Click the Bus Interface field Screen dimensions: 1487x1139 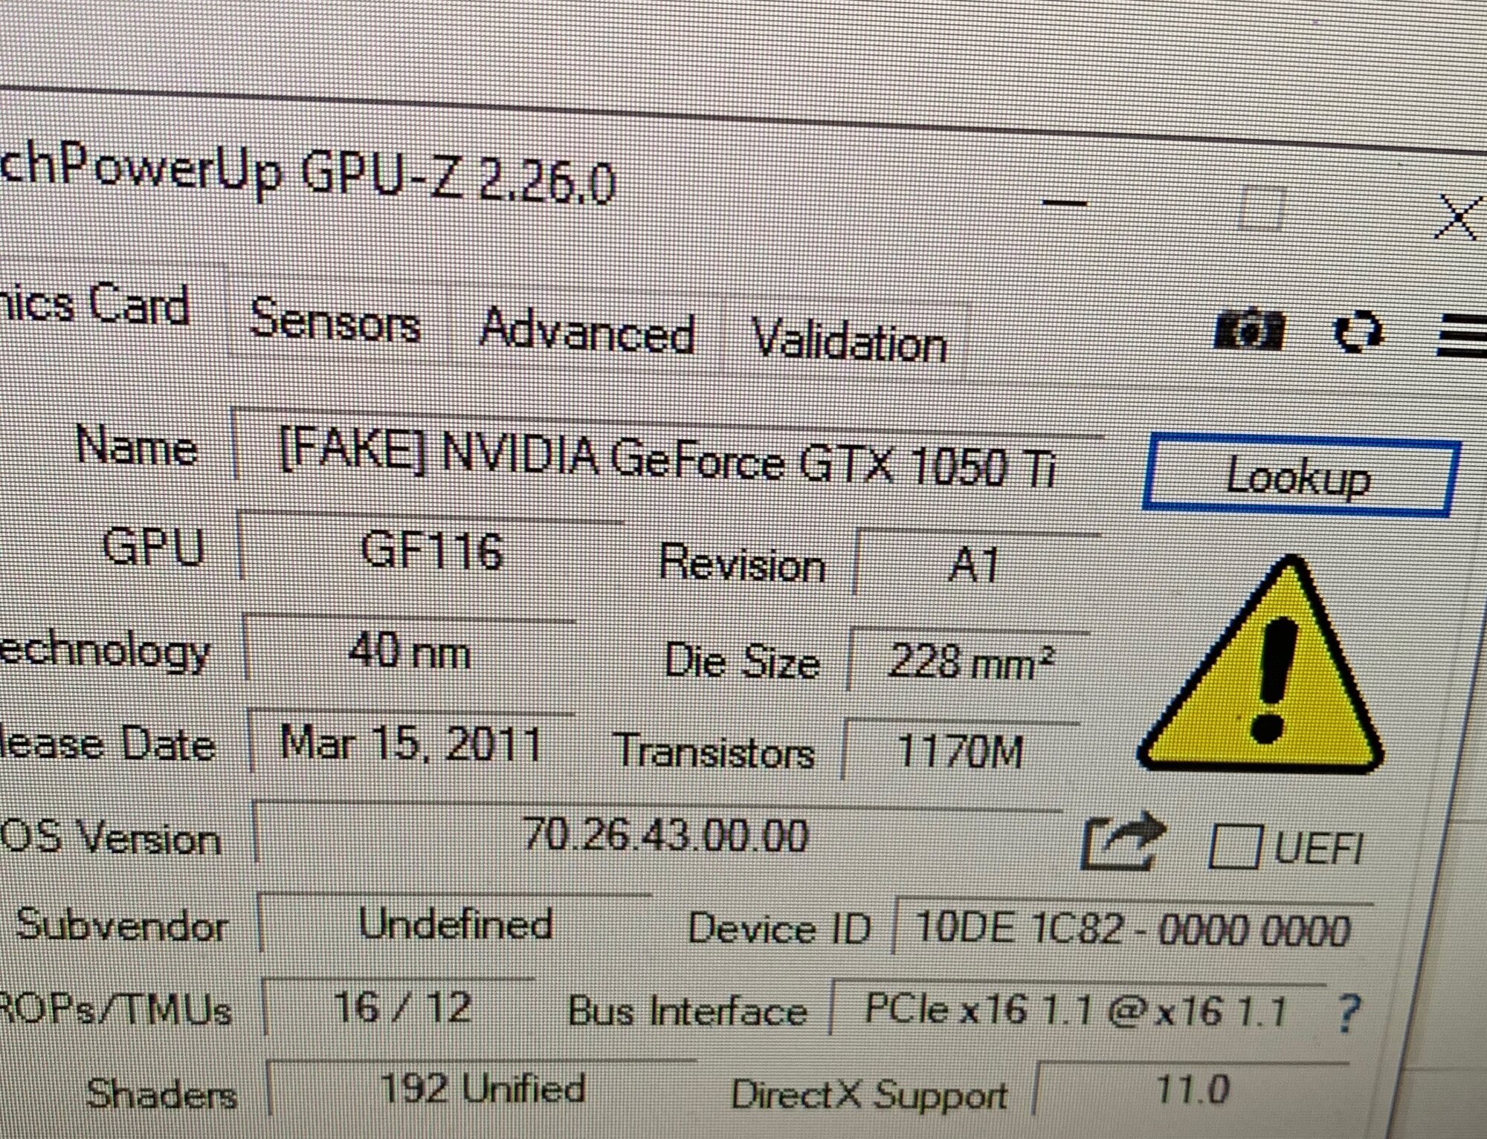(1075, 1010)
